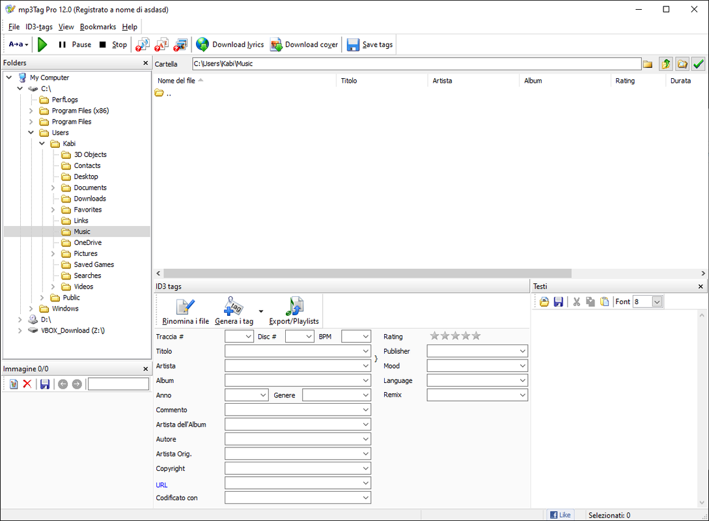Open the Anno year dropdown

(263, 395)
